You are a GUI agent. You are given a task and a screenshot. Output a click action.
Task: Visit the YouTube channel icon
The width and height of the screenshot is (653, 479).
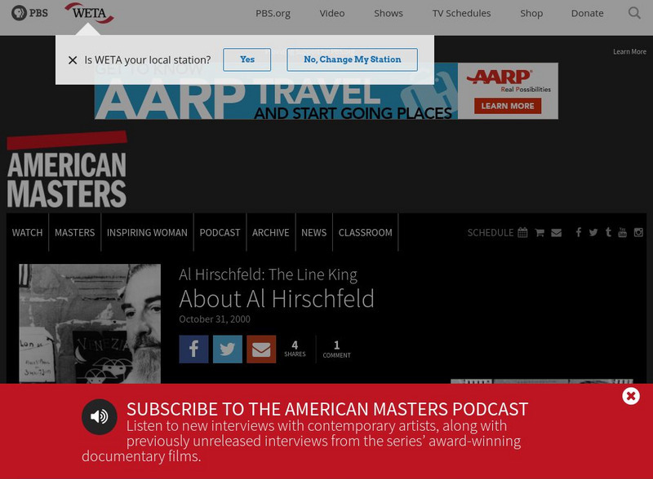coord(623,232)
